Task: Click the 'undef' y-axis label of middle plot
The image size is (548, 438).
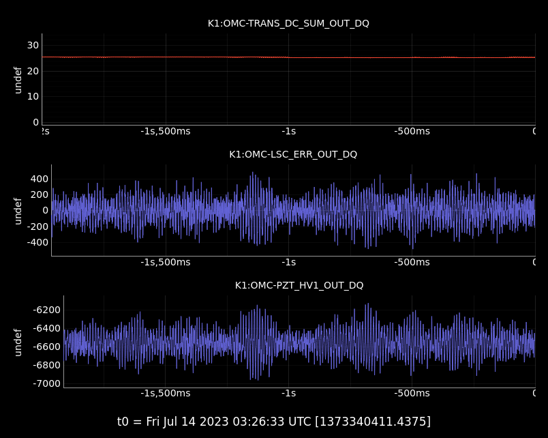Action: pos(18,211)
